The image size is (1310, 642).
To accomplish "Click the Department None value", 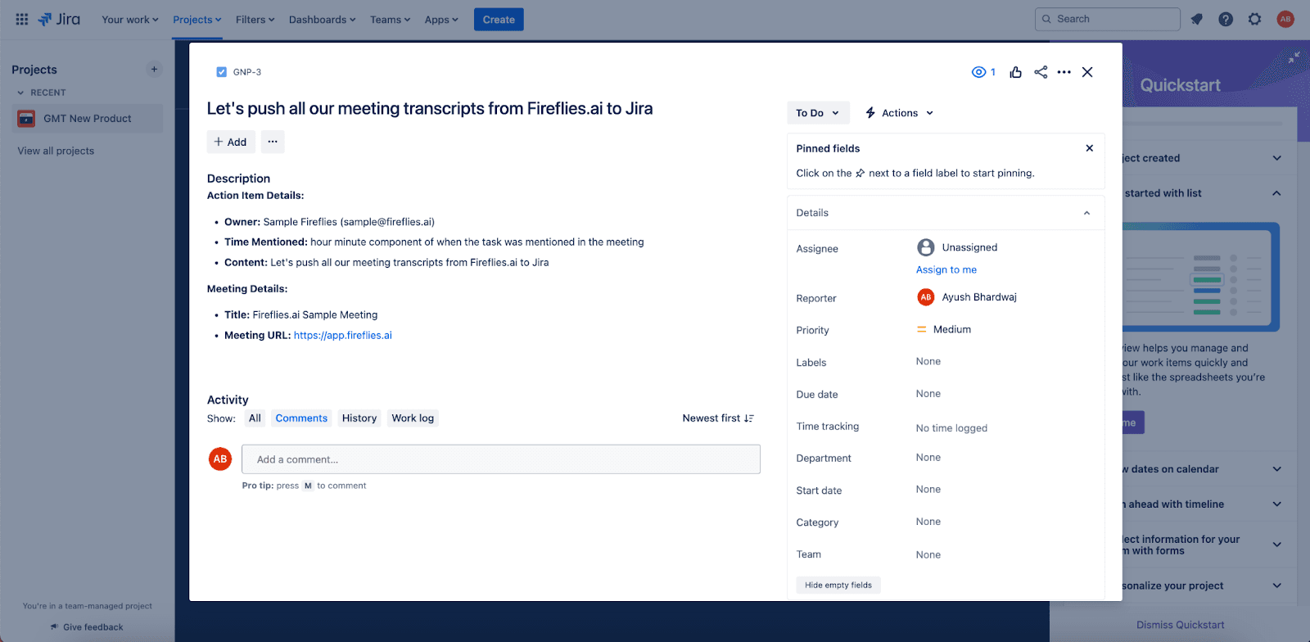I will [928, 457].
